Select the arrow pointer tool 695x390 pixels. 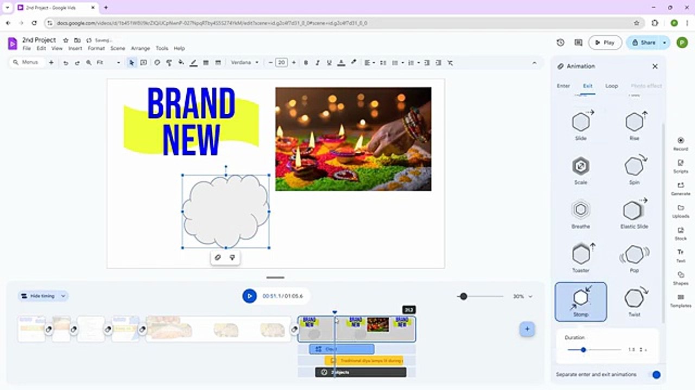coord(131,63)
